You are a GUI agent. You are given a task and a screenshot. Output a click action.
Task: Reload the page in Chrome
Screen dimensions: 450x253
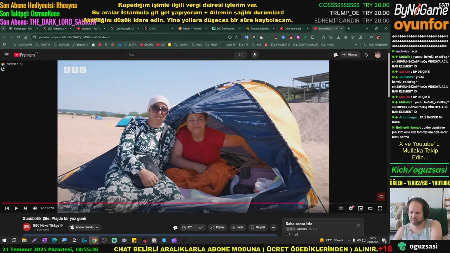point(18,37)
